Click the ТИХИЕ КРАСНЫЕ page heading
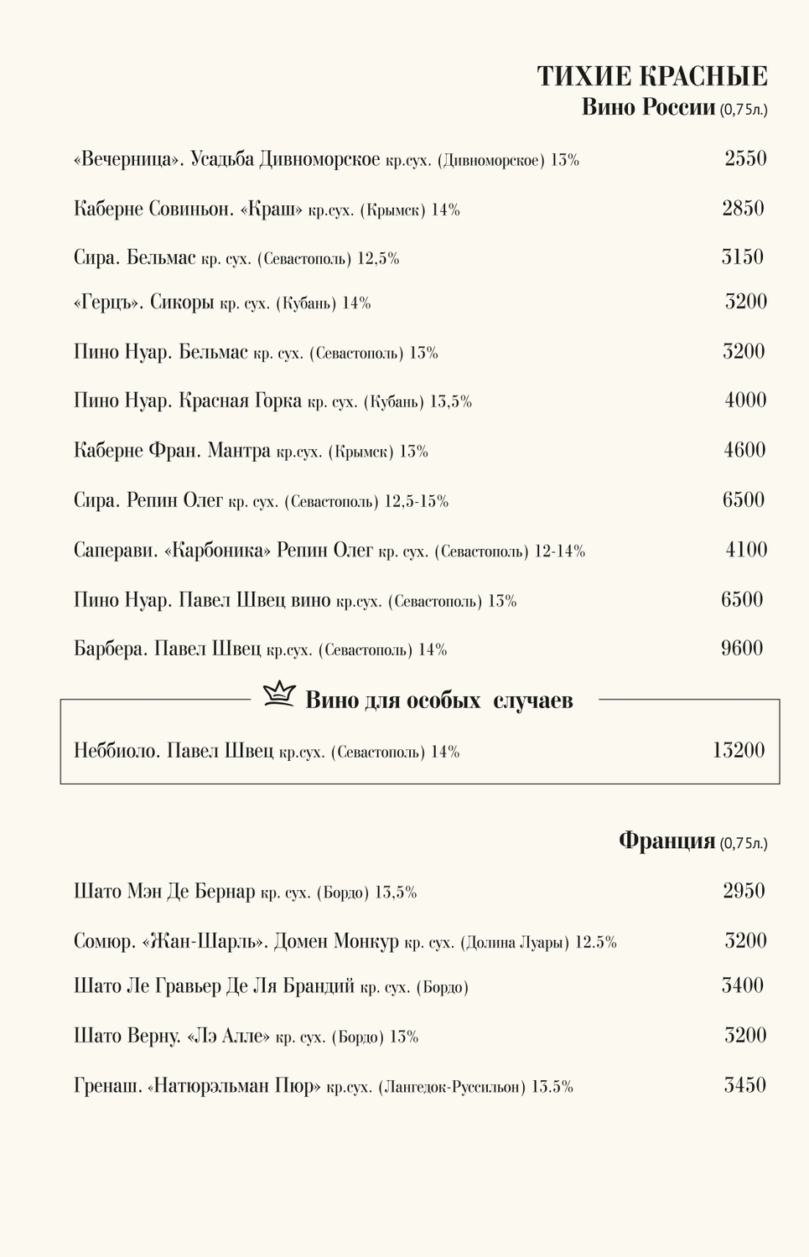Screen dimensions: 809x1257 [652, 76]
